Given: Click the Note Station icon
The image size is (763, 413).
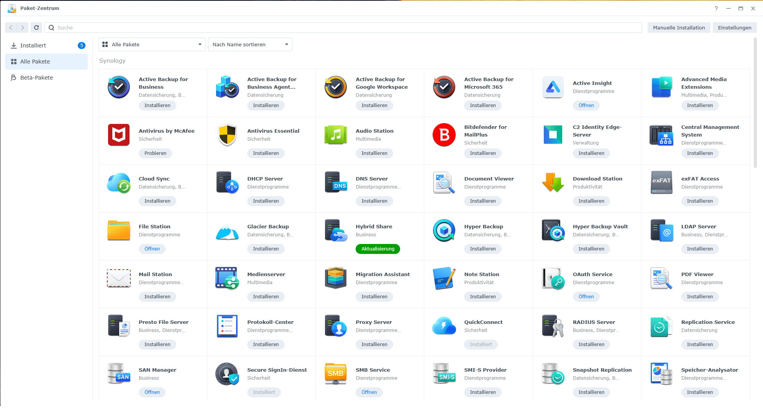Looking at the screenshot, I should point(444,278).
